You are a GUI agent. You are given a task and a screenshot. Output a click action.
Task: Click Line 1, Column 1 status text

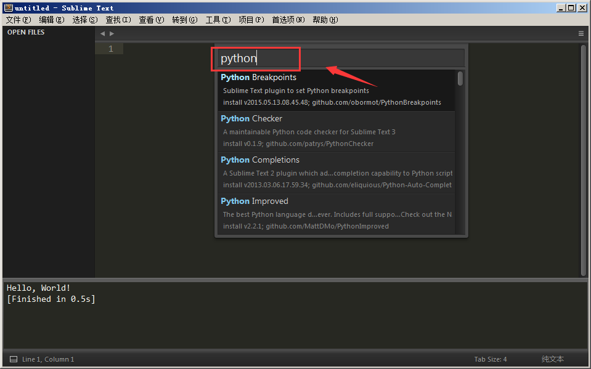48,359
